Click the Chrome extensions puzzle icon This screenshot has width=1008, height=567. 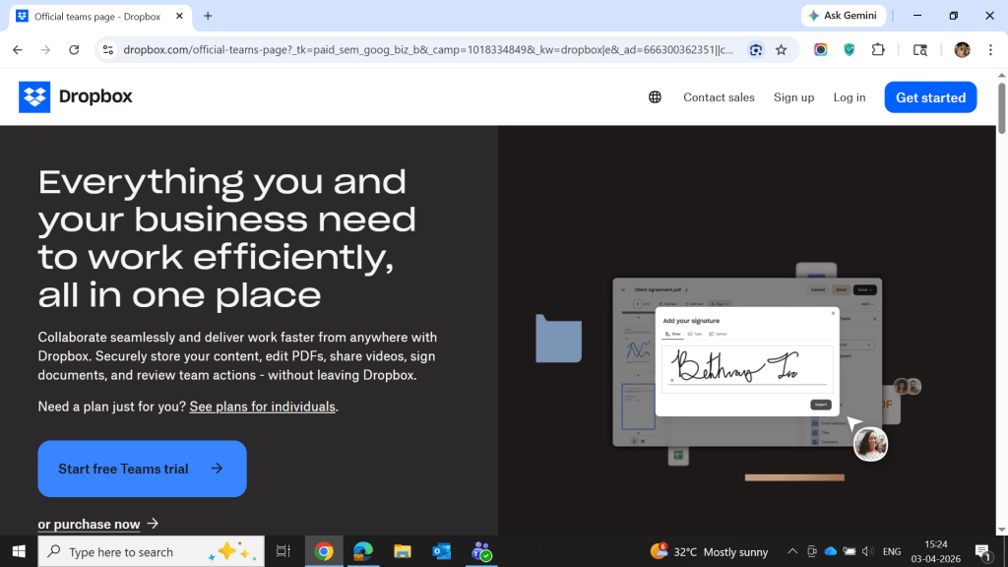pyautogui.click(x=878, y=49)
